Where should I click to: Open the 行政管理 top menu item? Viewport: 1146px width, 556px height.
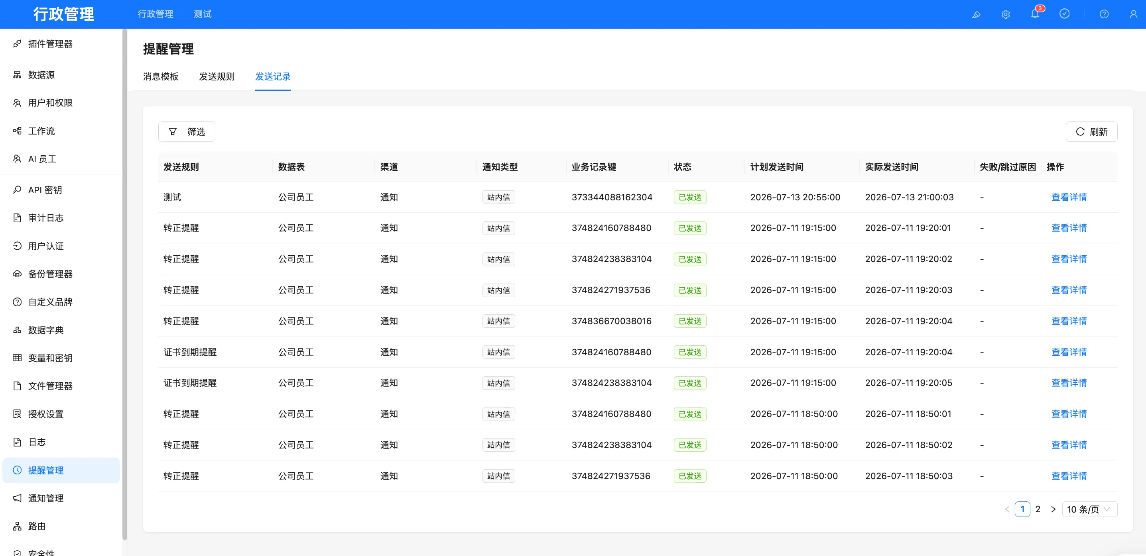(155, 14)
